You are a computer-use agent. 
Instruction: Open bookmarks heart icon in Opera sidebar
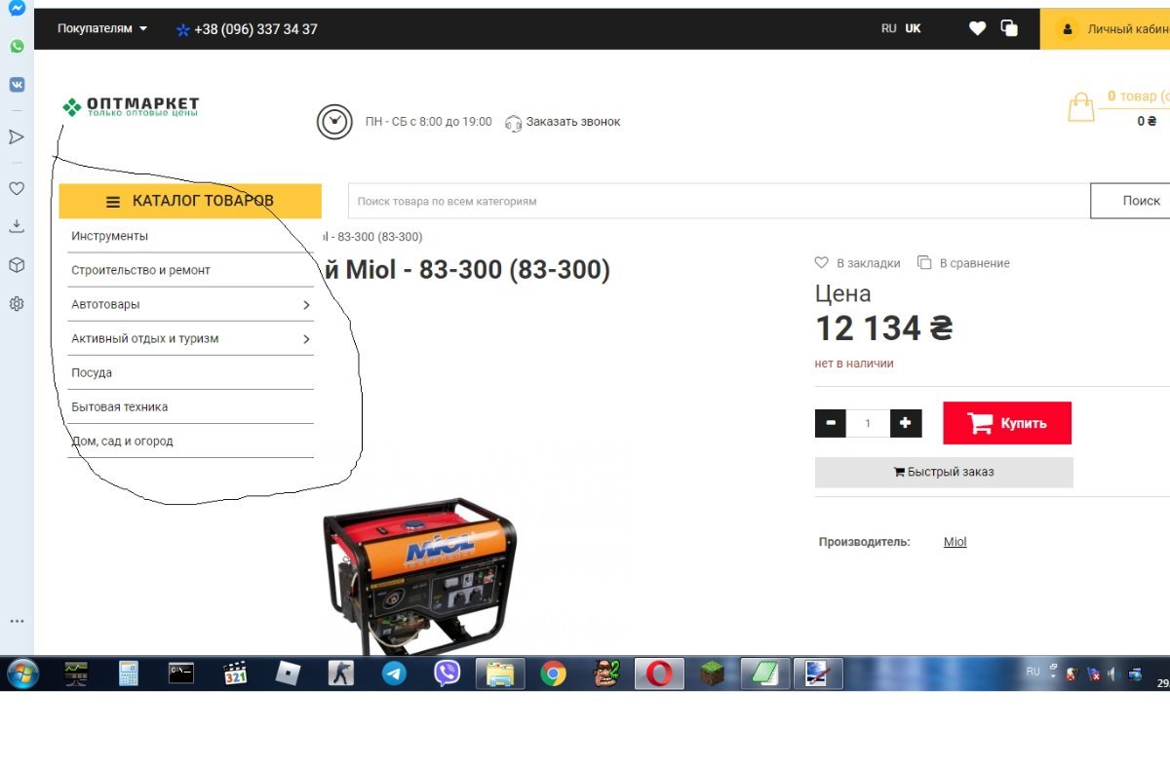(17, 188)
